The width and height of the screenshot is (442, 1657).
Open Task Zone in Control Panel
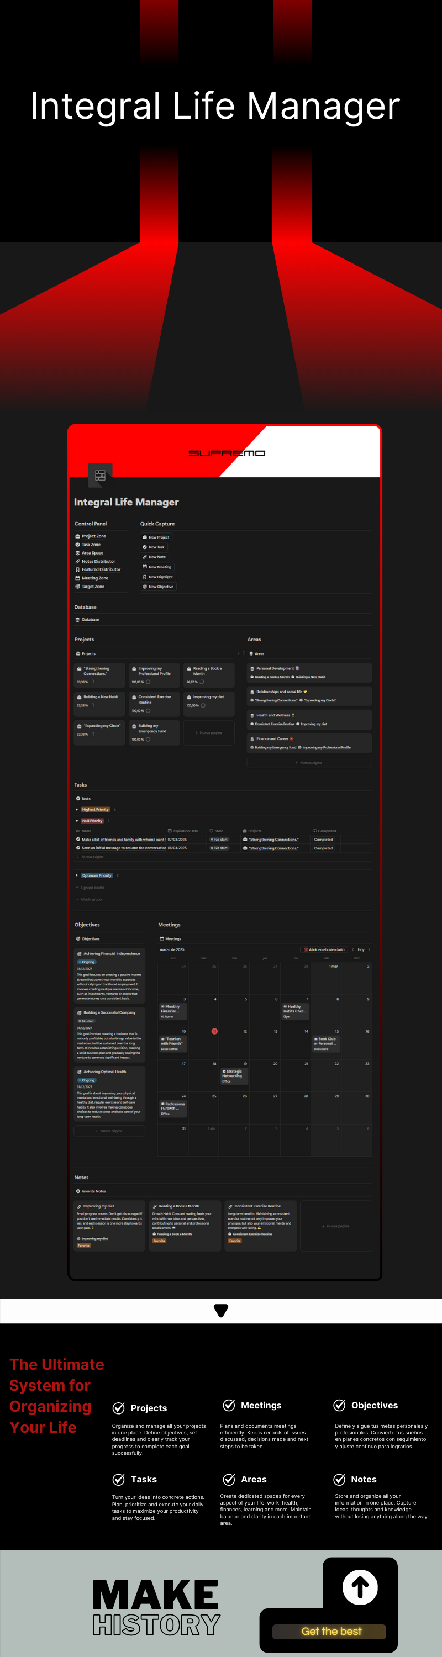coord(87,544)
